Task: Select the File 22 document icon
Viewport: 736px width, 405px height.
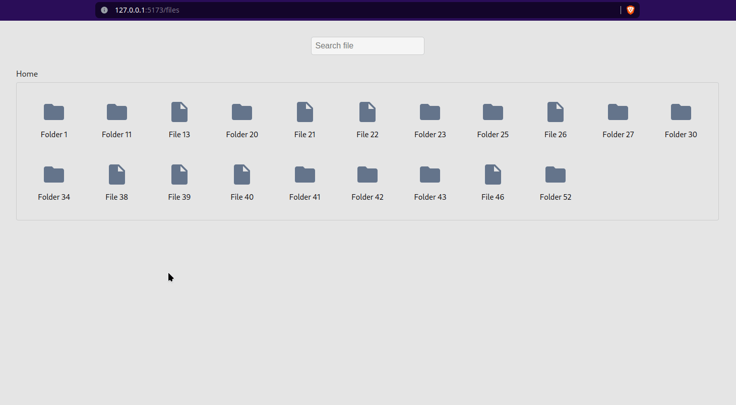Action: point(367,112)
